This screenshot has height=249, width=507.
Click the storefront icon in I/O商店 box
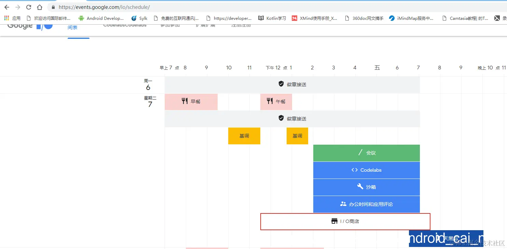334,221
